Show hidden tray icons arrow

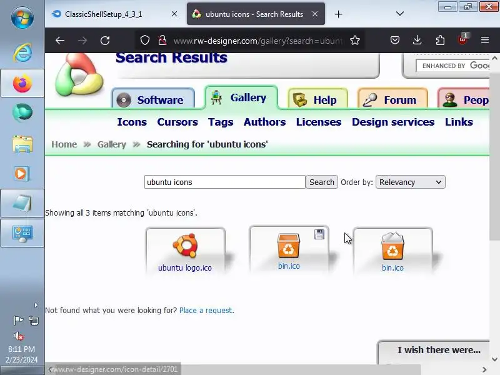(x=36, y=305)
